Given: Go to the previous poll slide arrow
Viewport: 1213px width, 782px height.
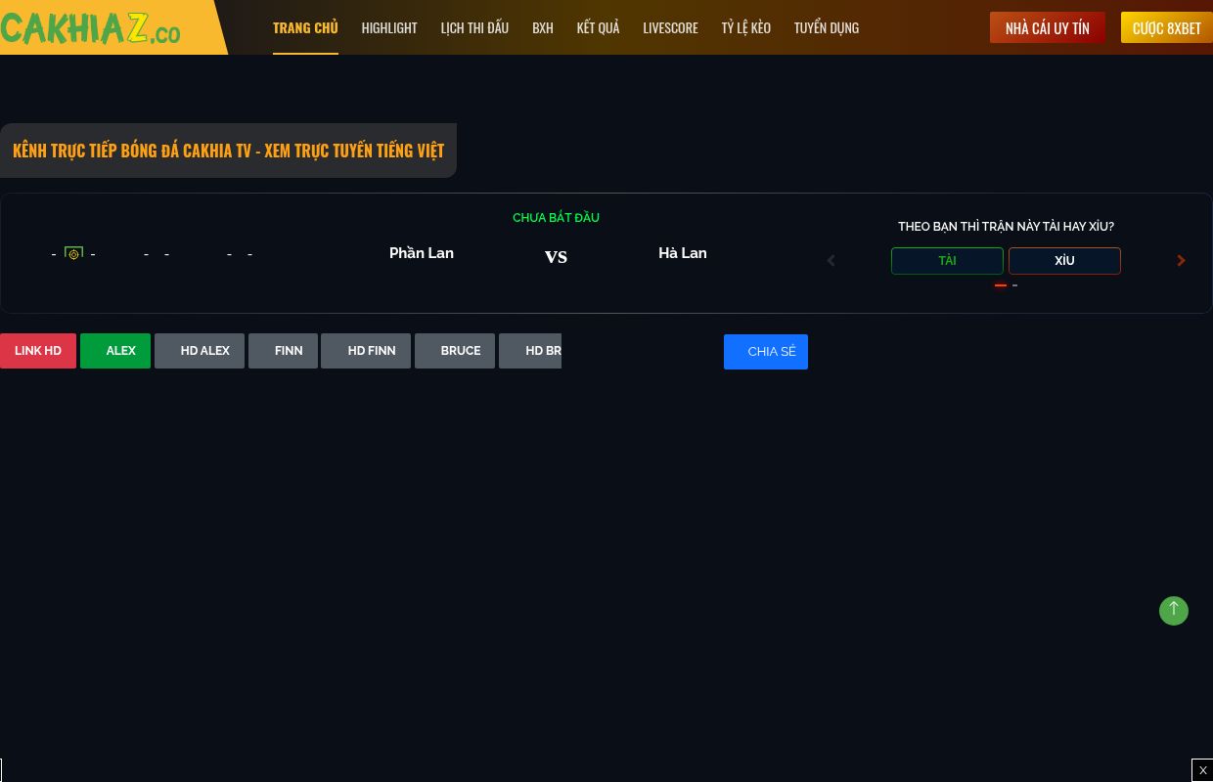Looking at the screenshot, I should tap(831, 261).
